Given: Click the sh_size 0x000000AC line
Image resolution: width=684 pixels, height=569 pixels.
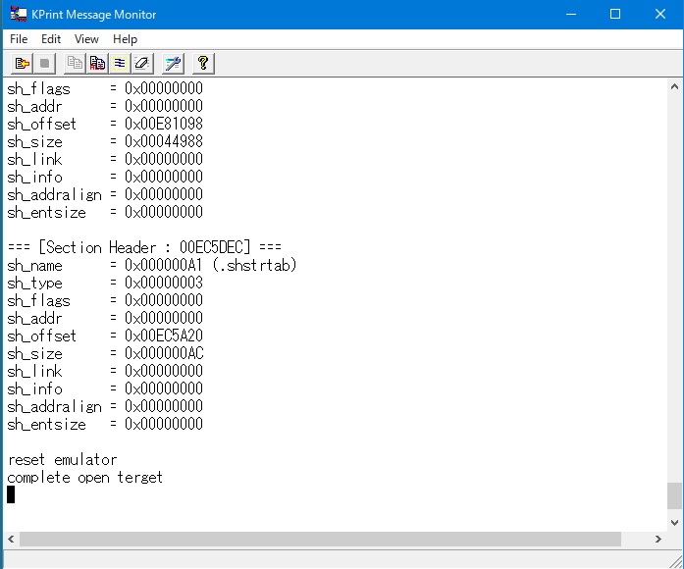Looking at the screenshot, I should pos(105,353).
